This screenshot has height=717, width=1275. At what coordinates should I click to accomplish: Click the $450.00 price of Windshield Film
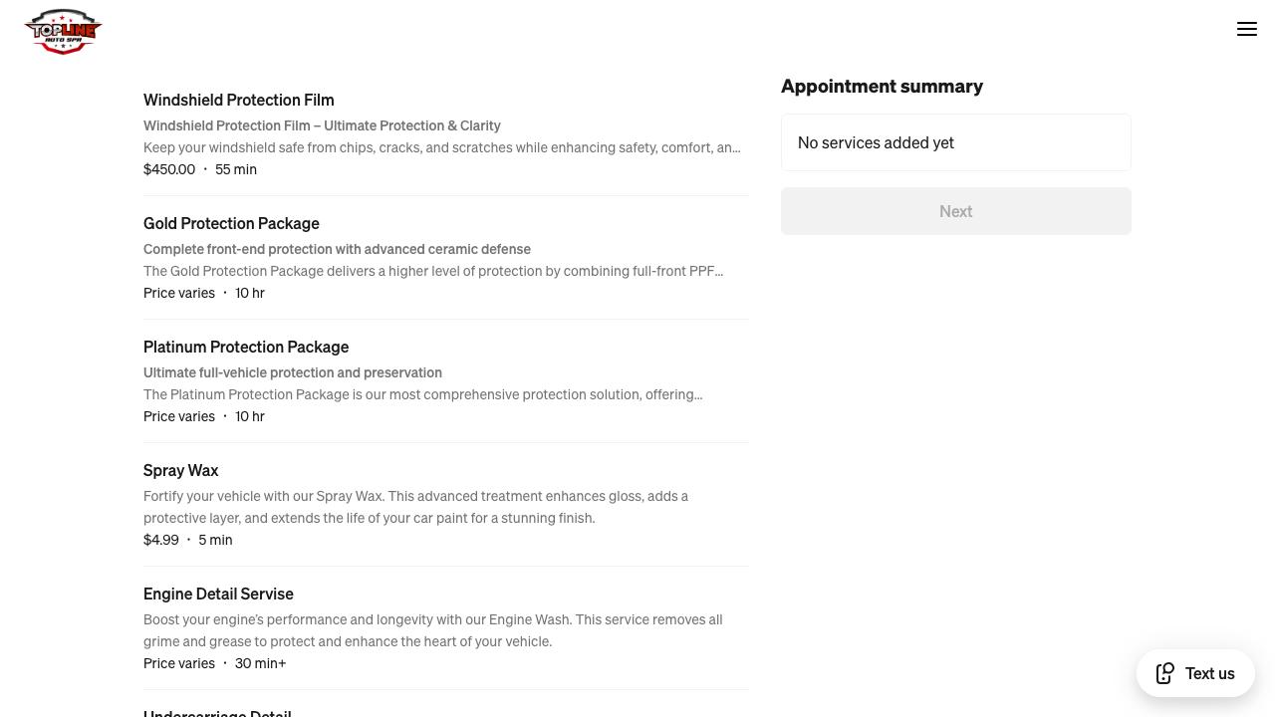tap(169, 169)
